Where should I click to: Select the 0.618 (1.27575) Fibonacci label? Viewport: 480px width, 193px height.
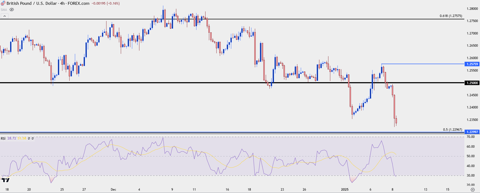pyautogui.click(x=451, y=16)
